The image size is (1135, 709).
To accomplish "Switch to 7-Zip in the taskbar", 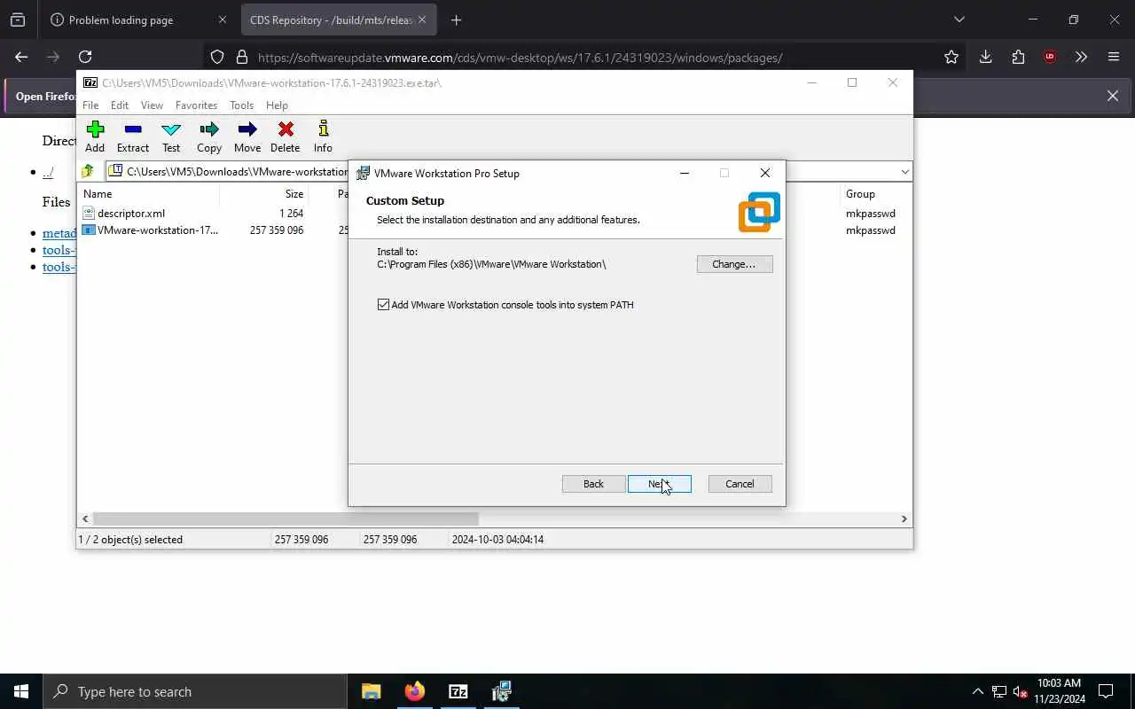I will tap(458, 691).
